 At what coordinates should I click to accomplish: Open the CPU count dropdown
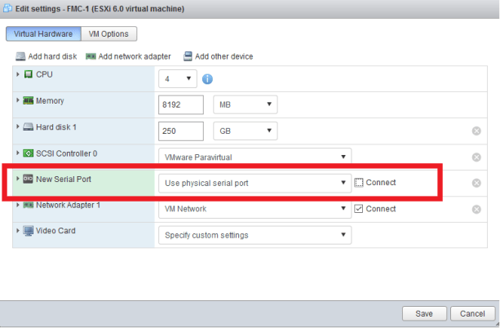(177, 78)
